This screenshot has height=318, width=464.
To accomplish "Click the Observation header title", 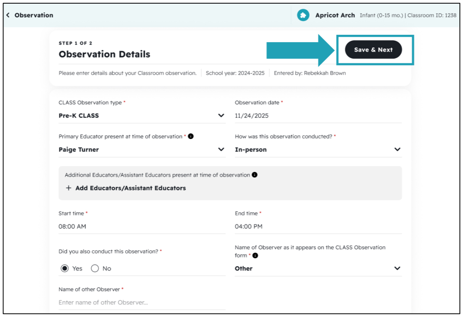I will [34, 15].
